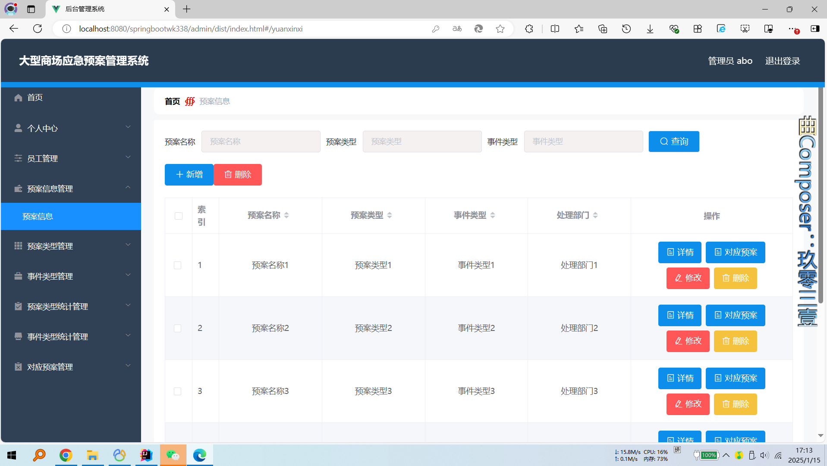Toggle the select-all checkbox in table header
This screenshot has height=466, width=827.
(178, 216)
